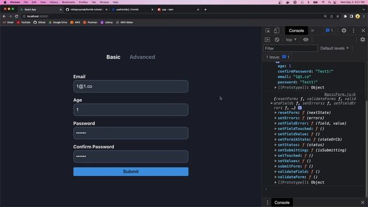Clear the console
368x207 pixels.
tap(277, 40)
